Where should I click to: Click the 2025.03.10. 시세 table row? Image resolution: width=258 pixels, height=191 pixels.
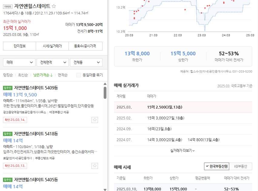(183, 187)
